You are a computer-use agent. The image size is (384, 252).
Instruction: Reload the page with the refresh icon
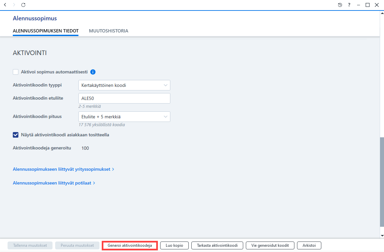click(23, 5)
